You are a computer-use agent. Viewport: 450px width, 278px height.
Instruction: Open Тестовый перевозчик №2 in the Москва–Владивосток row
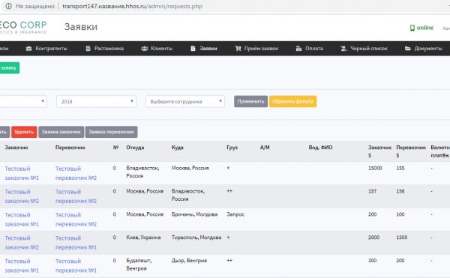pos(76,196)
